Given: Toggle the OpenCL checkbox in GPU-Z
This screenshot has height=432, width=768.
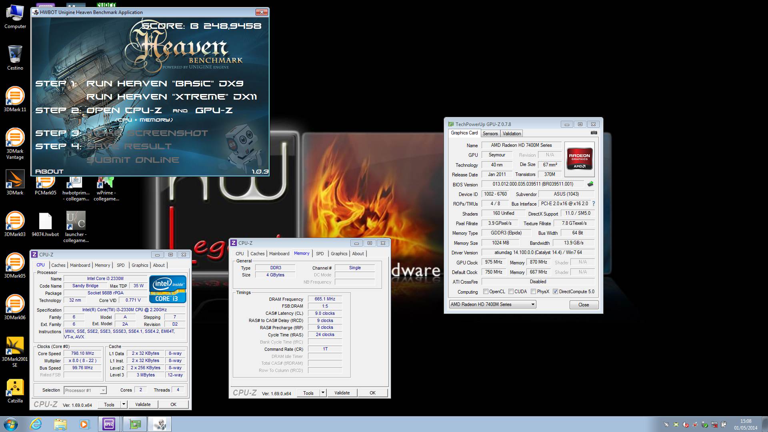Looking at the screenshot, I should coord(486,292).
